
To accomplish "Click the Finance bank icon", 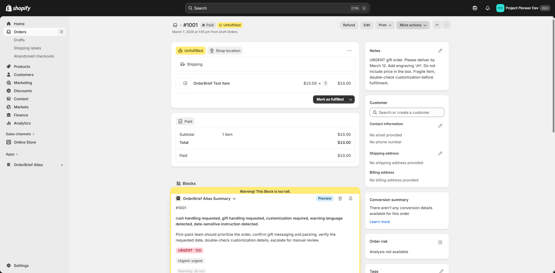I will (x=9, y=115).
